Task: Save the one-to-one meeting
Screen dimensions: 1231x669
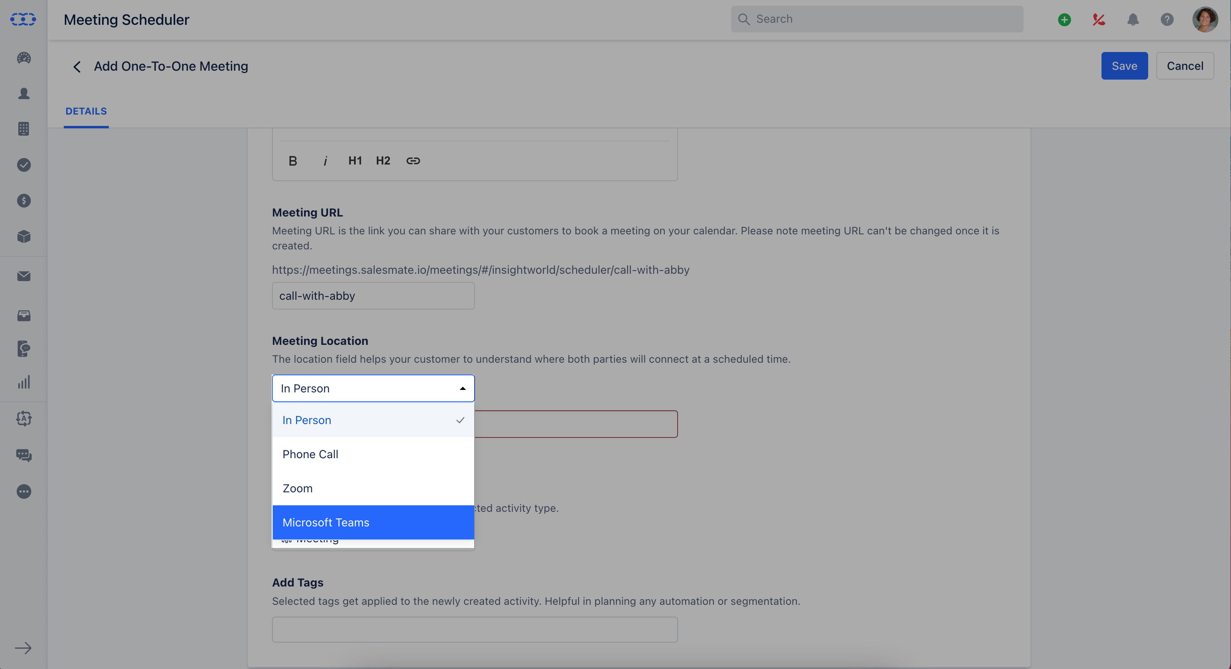Action: point(1125,66)
